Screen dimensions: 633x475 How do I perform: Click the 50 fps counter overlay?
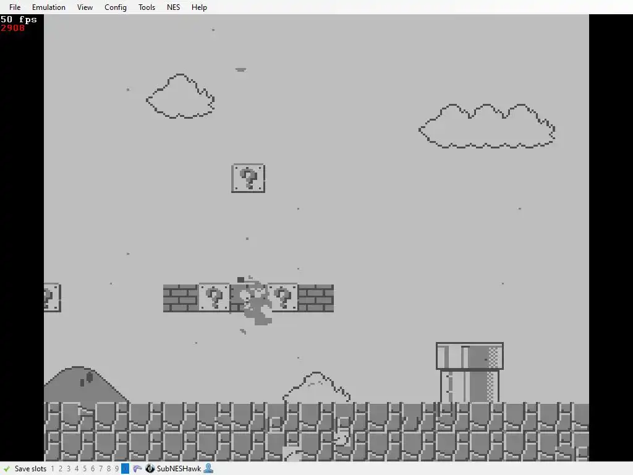click(19, 19)
